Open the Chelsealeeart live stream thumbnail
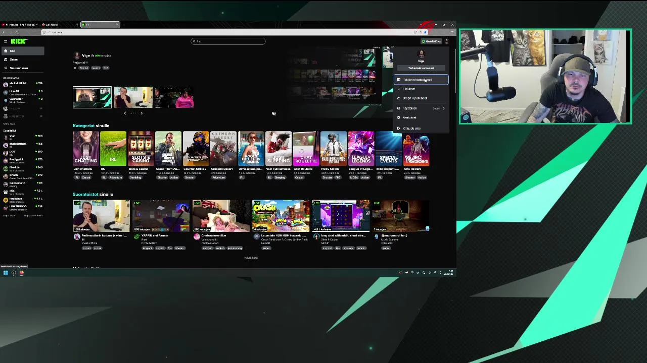This screenshot has height=363, width=647. [x=221, y=216]
